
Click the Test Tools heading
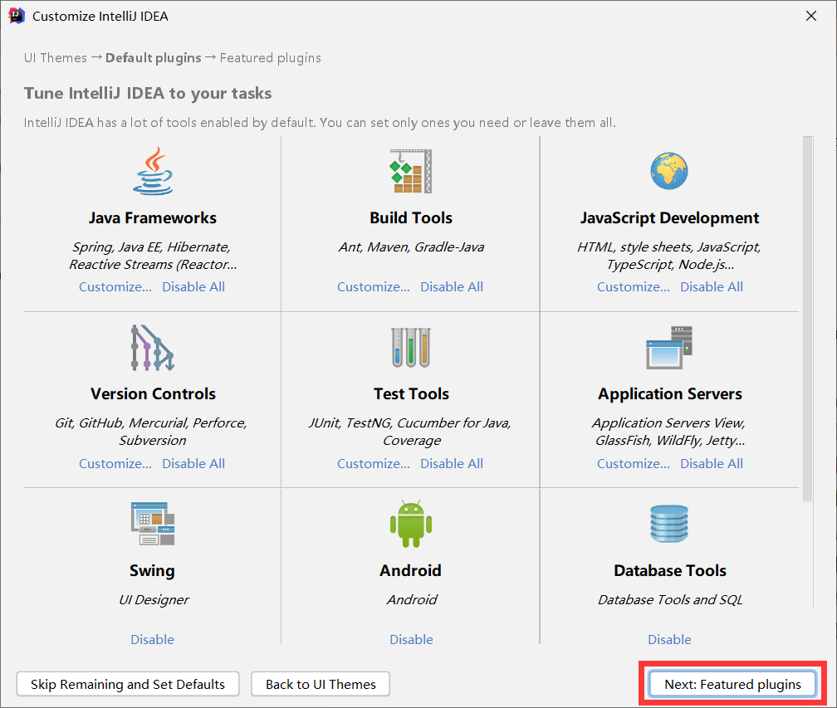(x=411, y=393)
